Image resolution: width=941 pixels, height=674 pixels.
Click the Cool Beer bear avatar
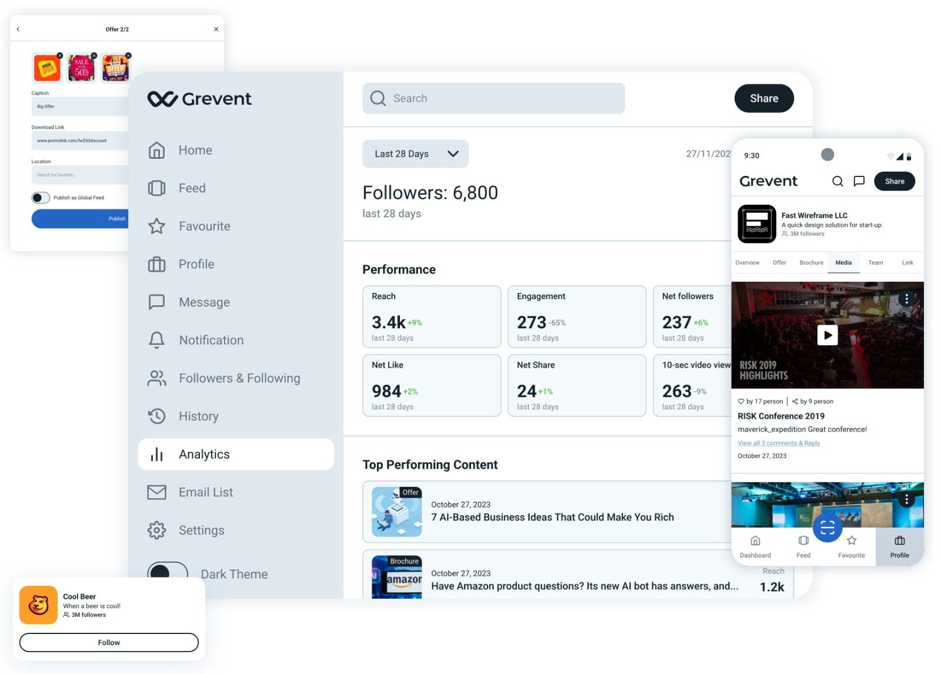coord(38,605)
